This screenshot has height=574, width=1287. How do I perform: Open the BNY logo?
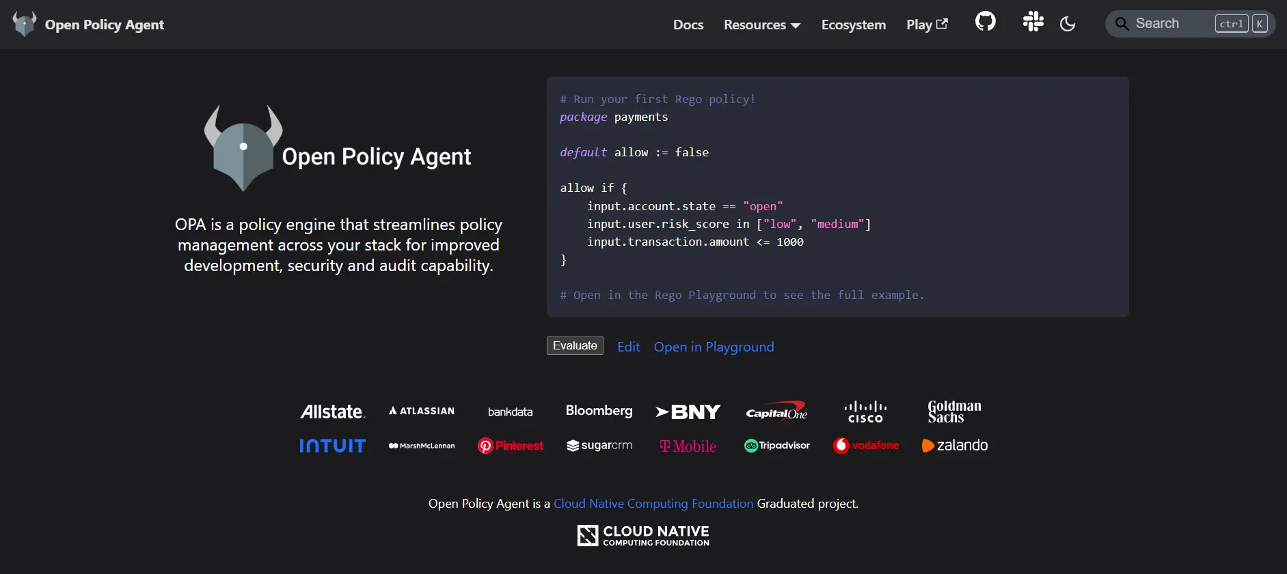click(688, 412)
